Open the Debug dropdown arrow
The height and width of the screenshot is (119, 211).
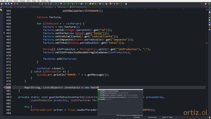click(66, 4)
